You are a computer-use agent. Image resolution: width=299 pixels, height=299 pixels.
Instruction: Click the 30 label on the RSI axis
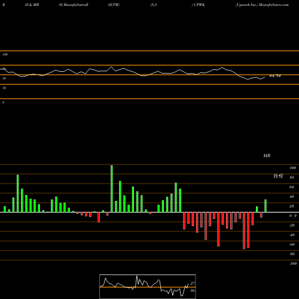4,88
